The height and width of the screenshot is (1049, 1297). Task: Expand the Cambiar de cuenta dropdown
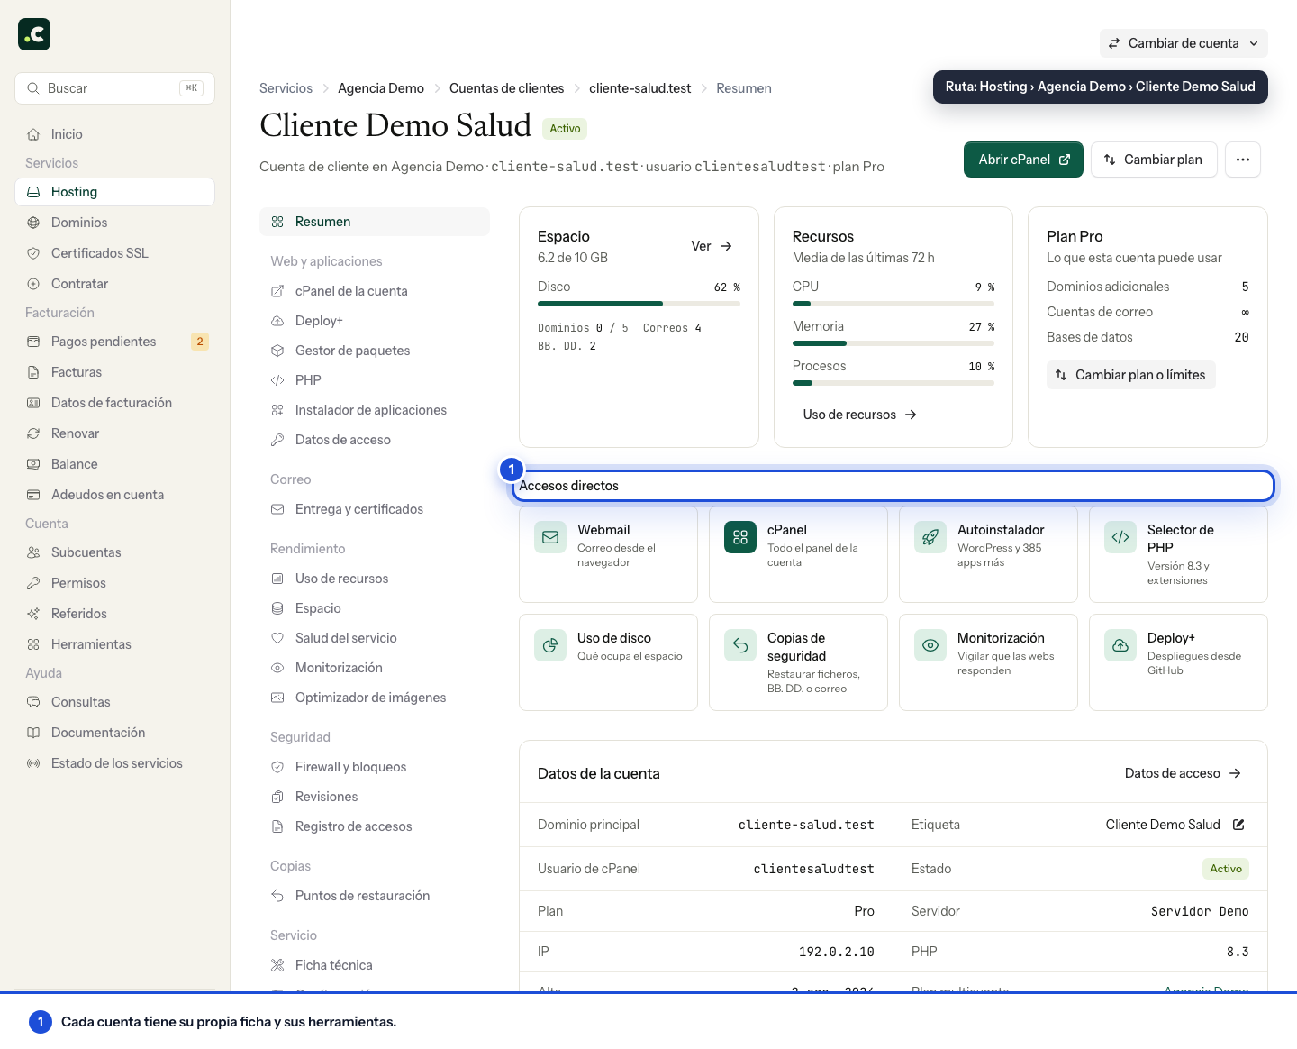pyautogui.click(x=1184, y=43)
